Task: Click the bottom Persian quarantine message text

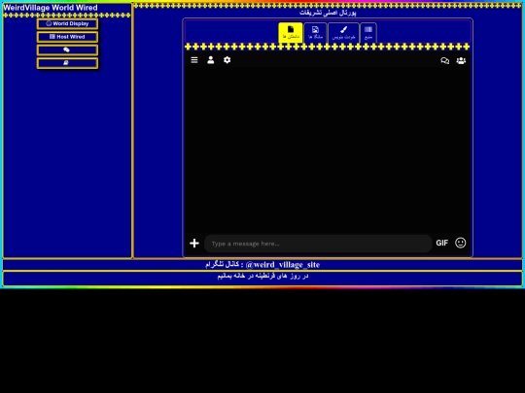Action: point(262,276)
